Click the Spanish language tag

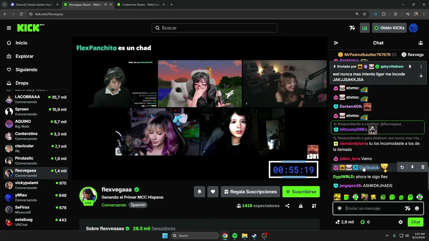click(138, 205)
